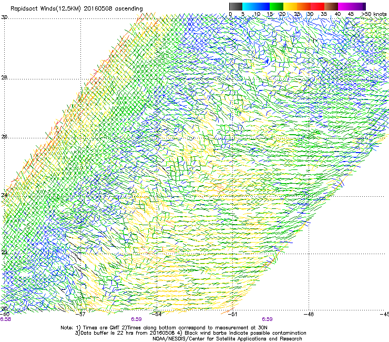Click the "NOAA/NESDIS/Center for Satellite Applications" credit

tap(227, 339)
